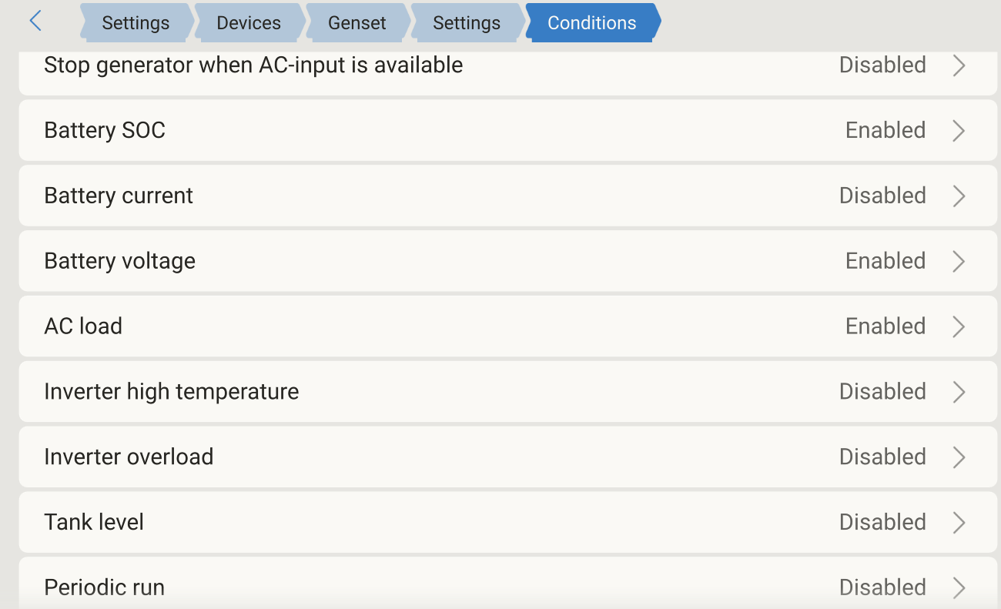Open the AC load condition label
Image resolution: width=1001 pixels, height=609 pixels.
pos(83,326)
